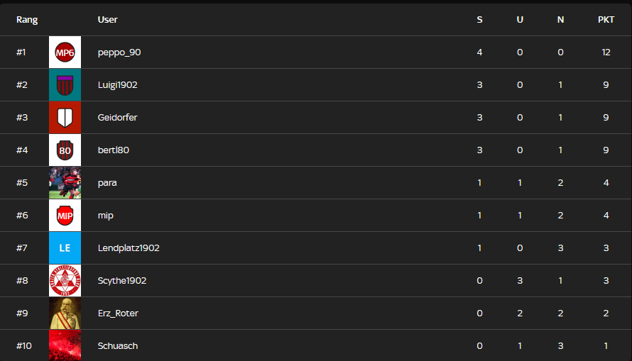Click the User column header
This screenshot has height=361, width=632.
(x=108, y=20)
